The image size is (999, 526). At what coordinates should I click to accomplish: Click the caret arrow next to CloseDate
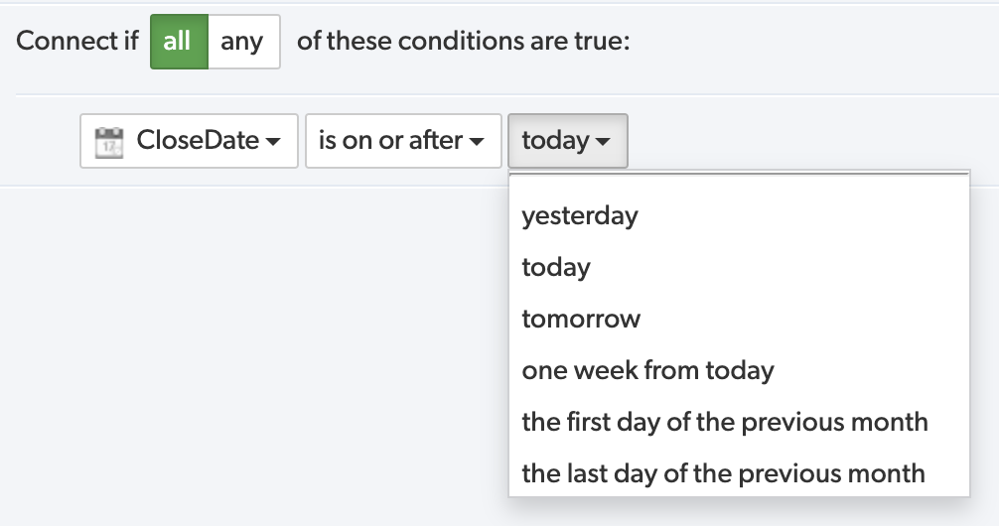(x=273, y=141)
